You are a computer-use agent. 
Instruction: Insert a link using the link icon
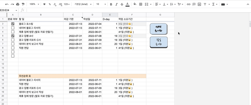pyautogui.click(x=189, y=4)
